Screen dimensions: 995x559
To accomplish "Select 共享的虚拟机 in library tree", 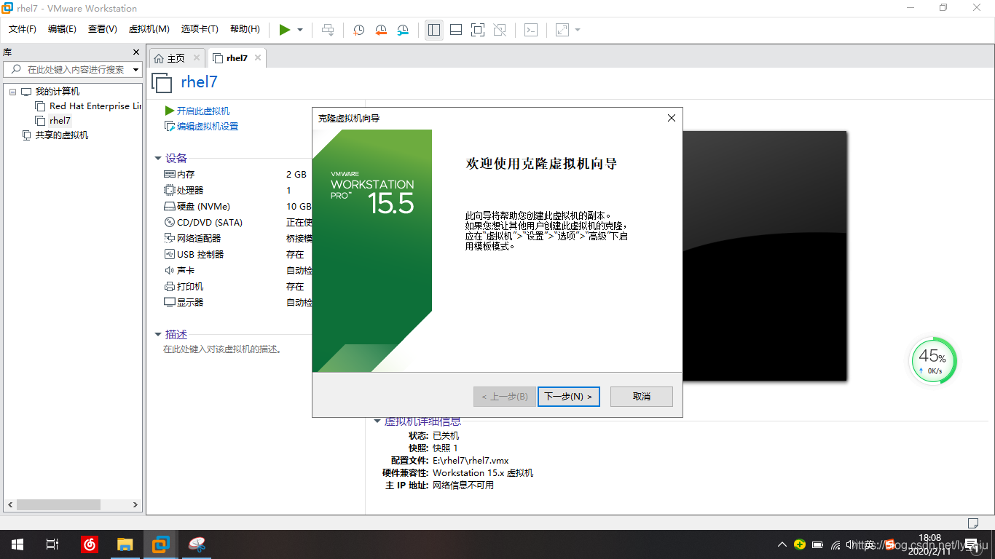I will [x=55, y=135].
